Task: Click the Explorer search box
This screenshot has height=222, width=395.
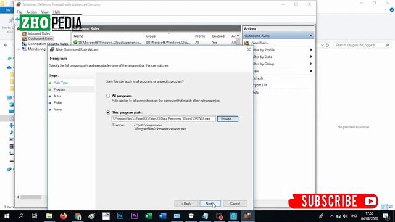Action: 362,45
